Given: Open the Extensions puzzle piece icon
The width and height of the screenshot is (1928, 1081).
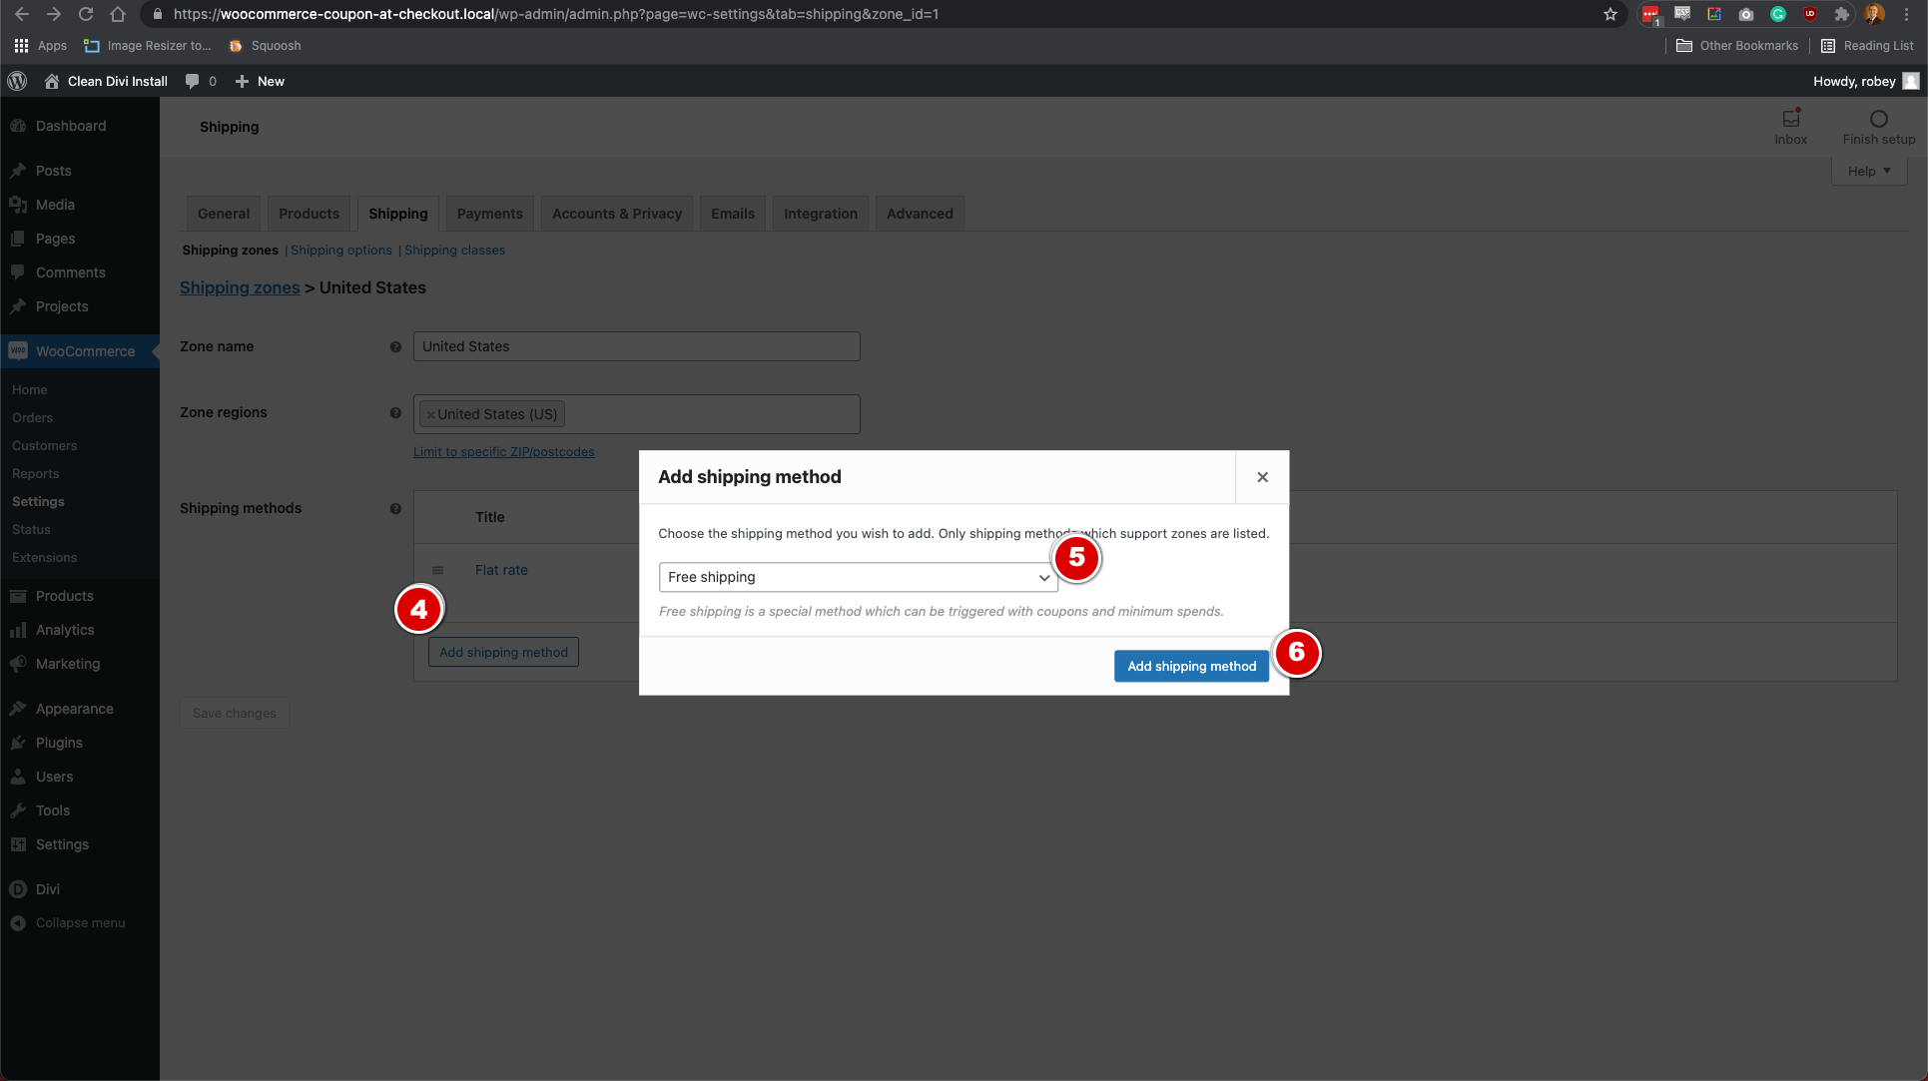Looking at the screenshot, I should click(x=1842, y=14).
